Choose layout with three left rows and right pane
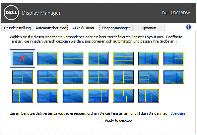Image resolution: width=197 pixels, height=135 pixels. pyautogui.click(x=149, y=77)
